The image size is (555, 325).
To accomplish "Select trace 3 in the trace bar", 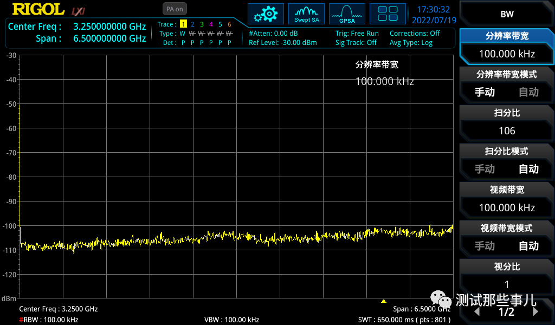I will click(x=201, y=24).
